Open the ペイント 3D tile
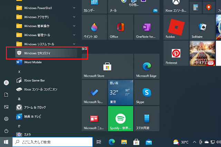This screenshot has height=147, width=221. [x=94, y=27]
